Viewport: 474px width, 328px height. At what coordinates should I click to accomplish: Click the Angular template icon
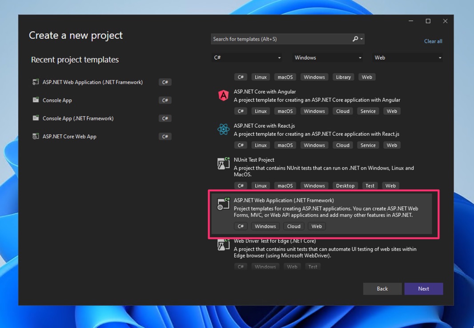[x=223, y=95]
